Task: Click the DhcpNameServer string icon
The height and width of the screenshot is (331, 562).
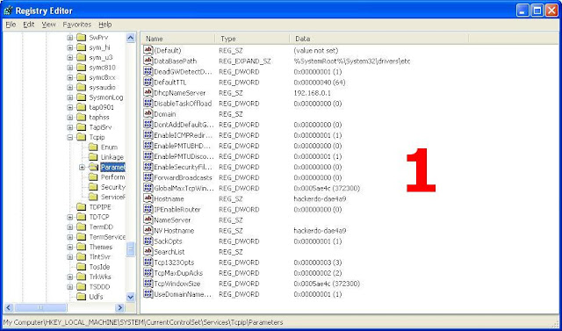Action: [x=148, y=93]
